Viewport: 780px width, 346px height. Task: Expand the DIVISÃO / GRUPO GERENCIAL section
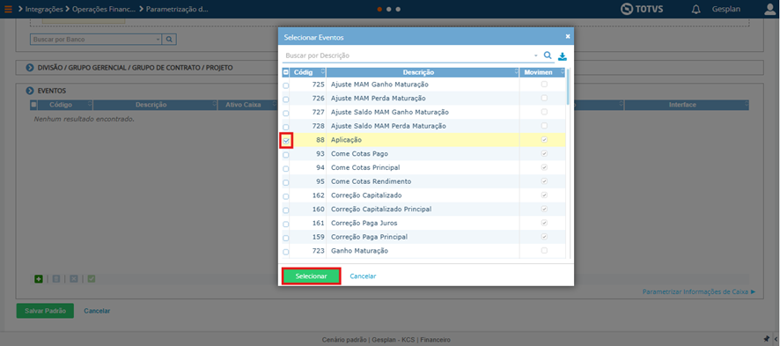click(x=135, y=68)
